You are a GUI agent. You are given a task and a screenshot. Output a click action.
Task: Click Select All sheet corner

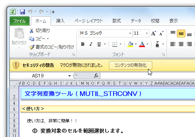(x=15, y=83)
